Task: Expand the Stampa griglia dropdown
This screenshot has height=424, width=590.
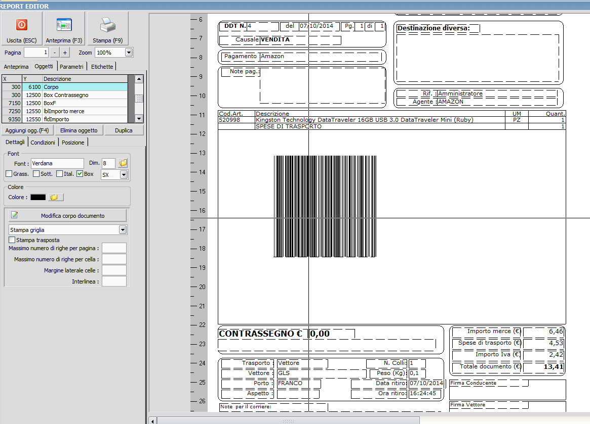Action: pyautogui.click(x=123, y=230)
